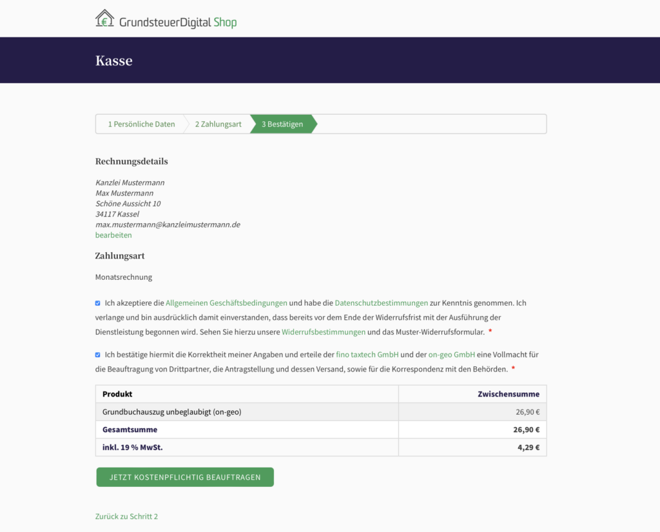This screenshot has width=660, height=532.
Task: Click the Gesamtsumme 26,90 € amount
Action: tap(526, 429)
